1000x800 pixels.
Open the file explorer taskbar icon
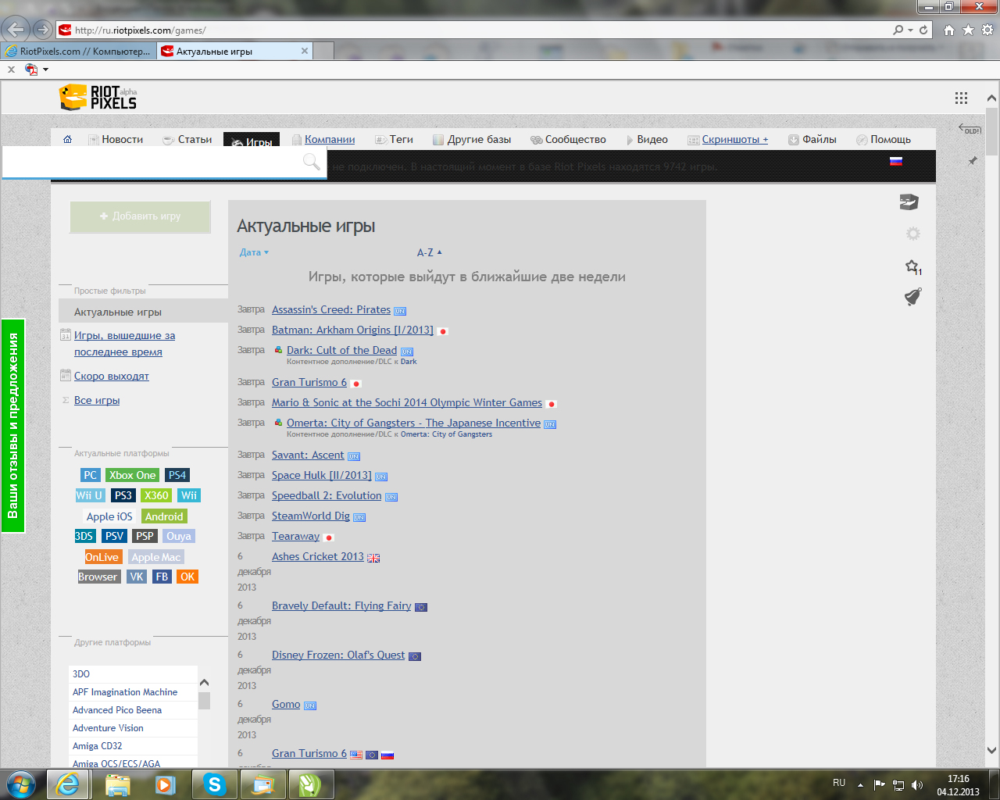(x=117, y=784)
